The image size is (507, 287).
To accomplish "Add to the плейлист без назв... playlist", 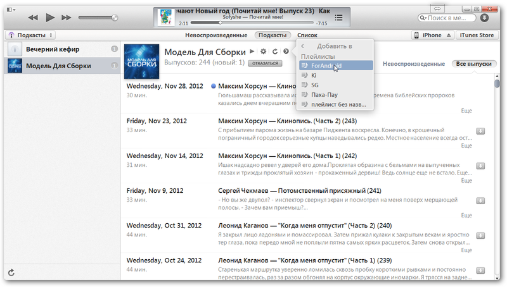I will click(336, 104).
